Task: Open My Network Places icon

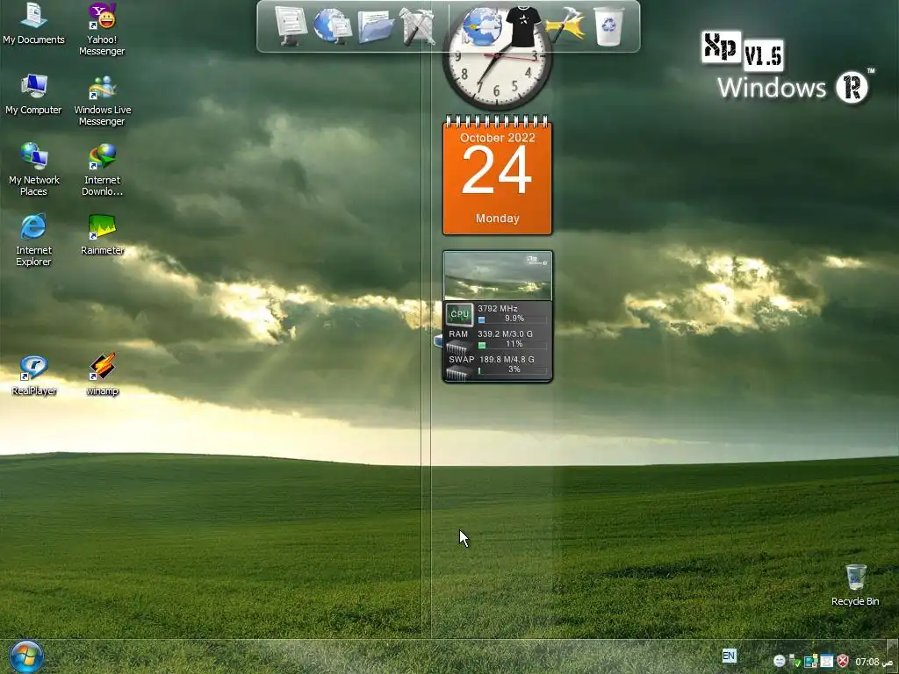Action: pyautogui.click(x=33, y=169)
